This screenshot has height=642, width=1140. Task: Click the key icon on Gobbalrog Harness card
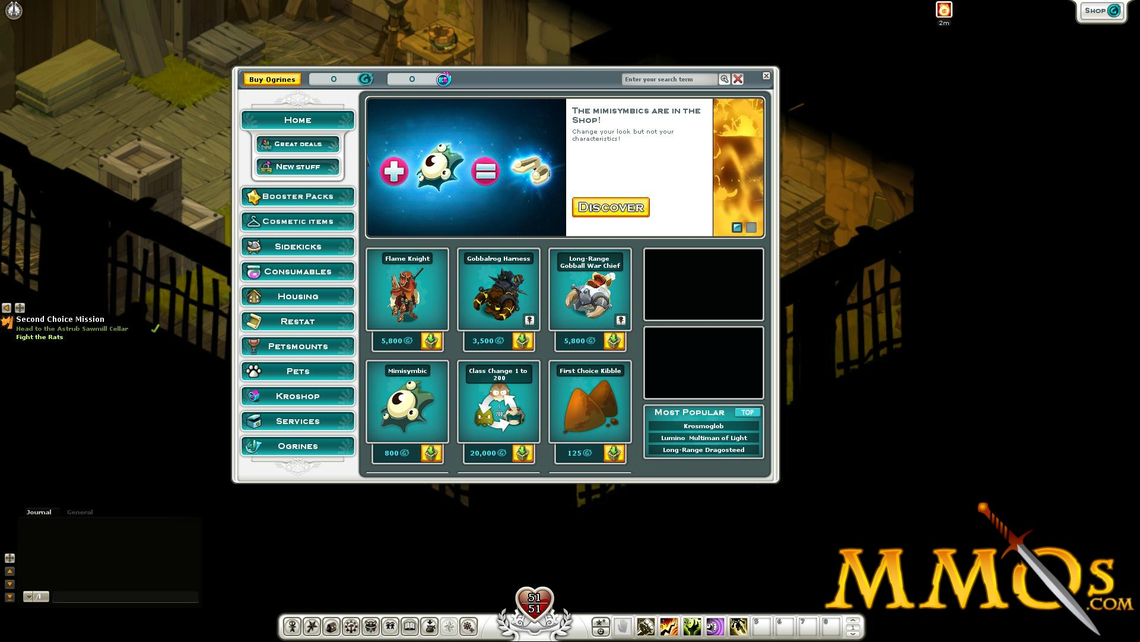coord(529,321)
